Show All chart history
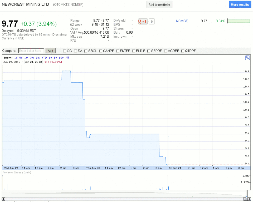This screenshot has width=253, height=202. pos(67,58)
